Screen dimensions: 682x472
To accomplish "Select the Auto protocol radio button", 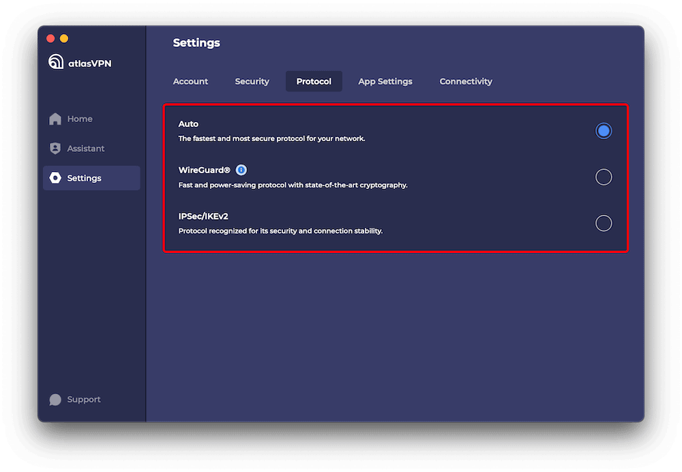I will (603, 131).
